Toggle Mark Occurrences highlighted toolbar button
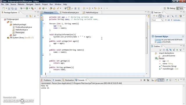Screen dimensions: 186x105 [x=69, y=8]
